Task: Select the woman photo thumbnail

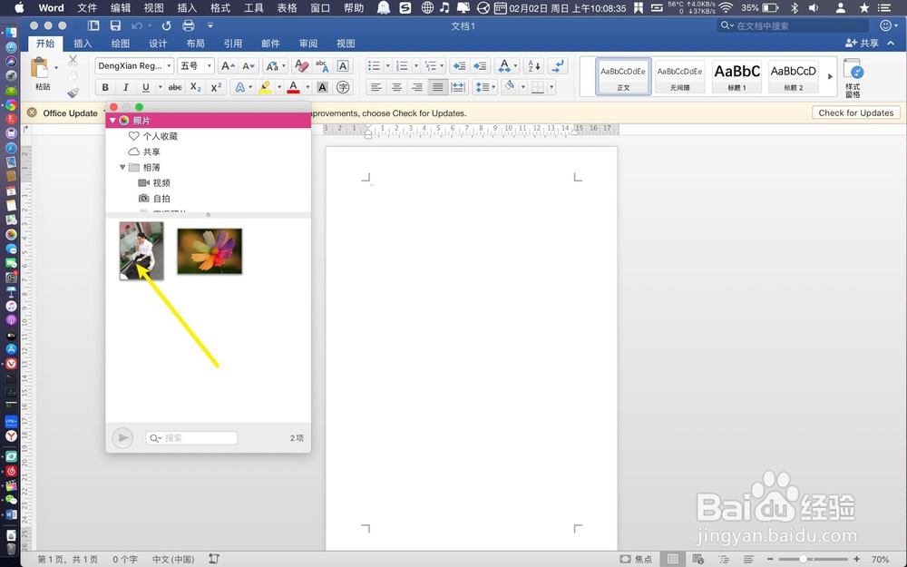Action: tap(141, 250)
